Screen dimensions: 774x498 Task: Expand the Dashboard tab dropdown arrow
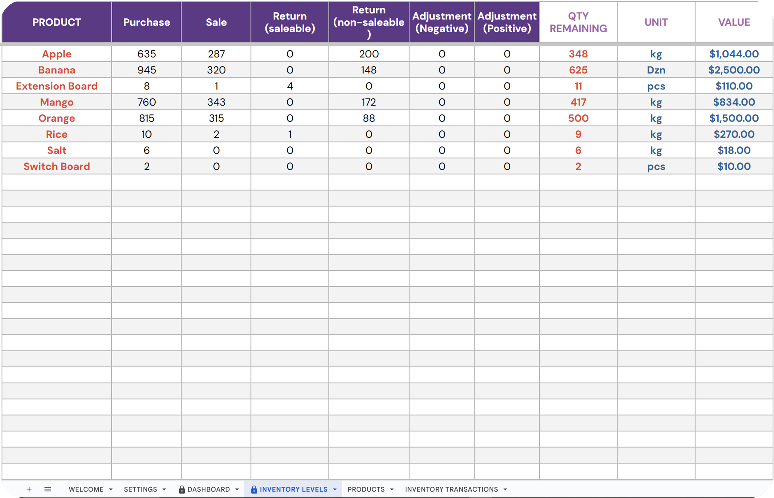(x=237, y=490)
